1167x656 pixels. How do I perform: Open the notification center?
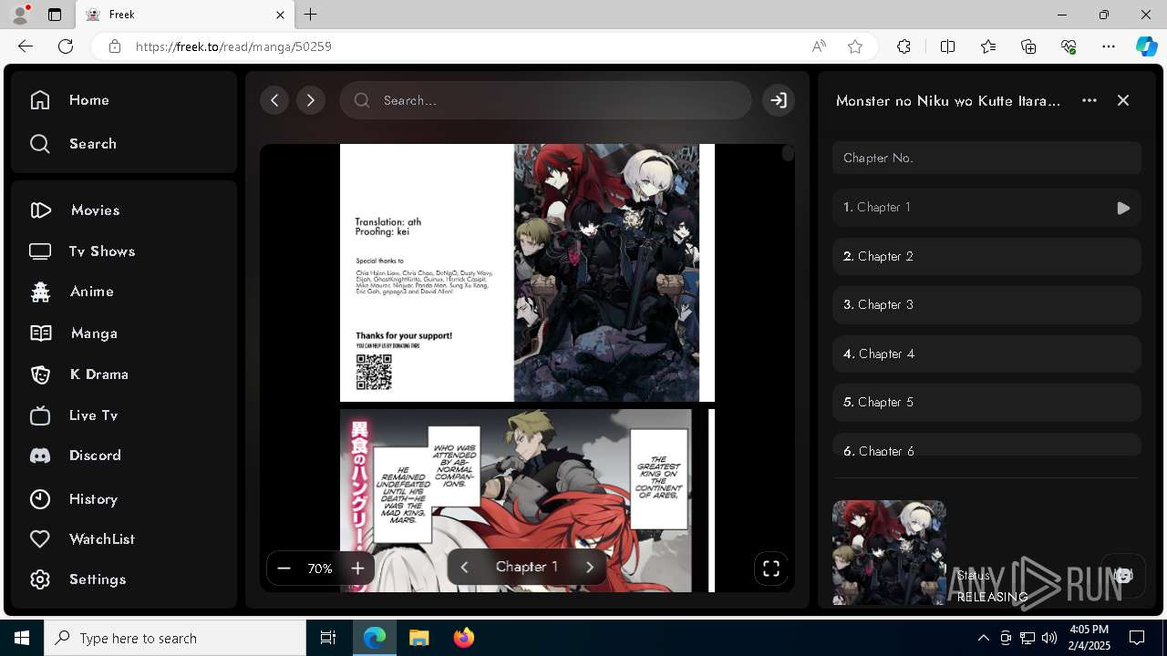point(1137,638)
